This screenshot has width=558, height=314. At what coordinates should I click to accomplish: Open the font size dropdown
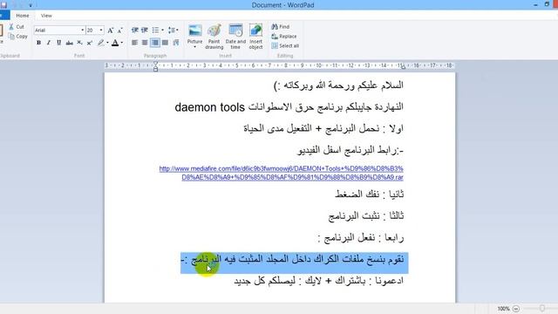click(101, 31)
